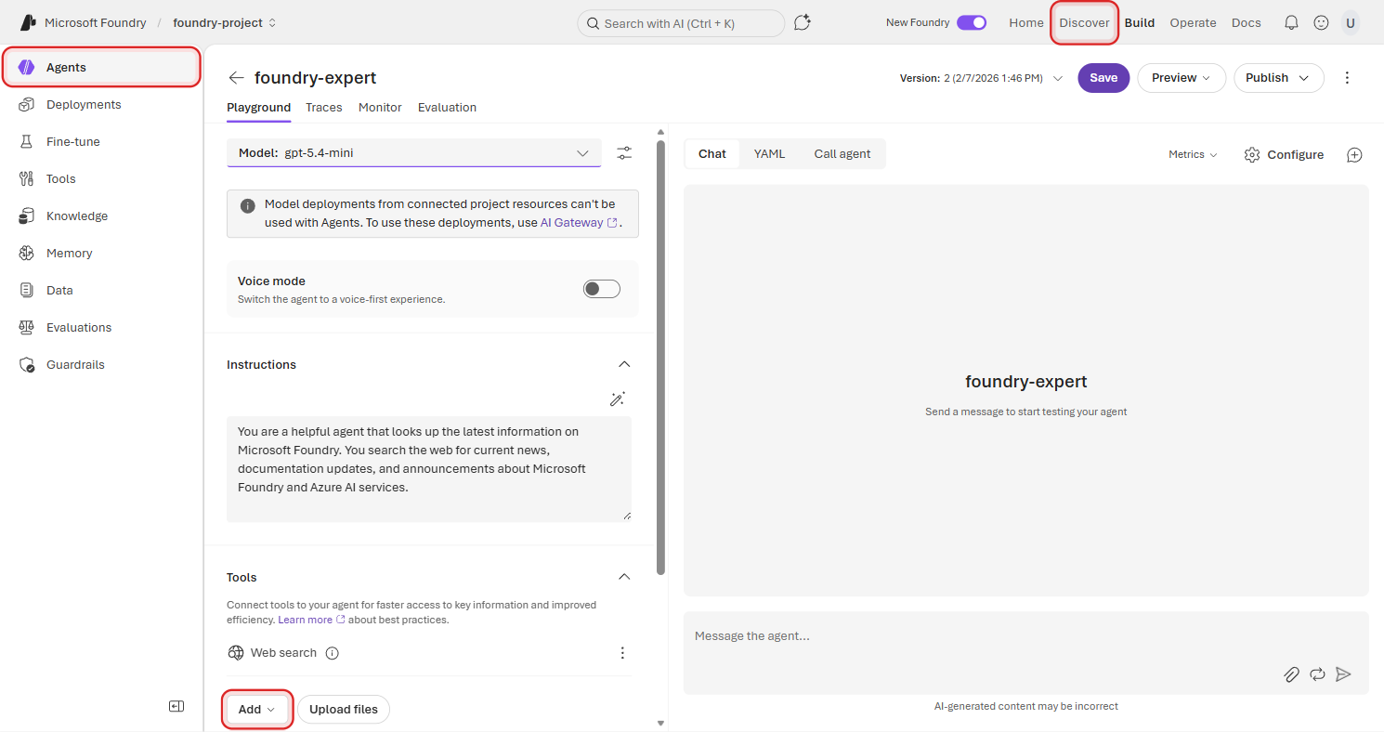Go to Build in top navigation
Viewport: 1384px width, 732px height.
point(1140,22)
